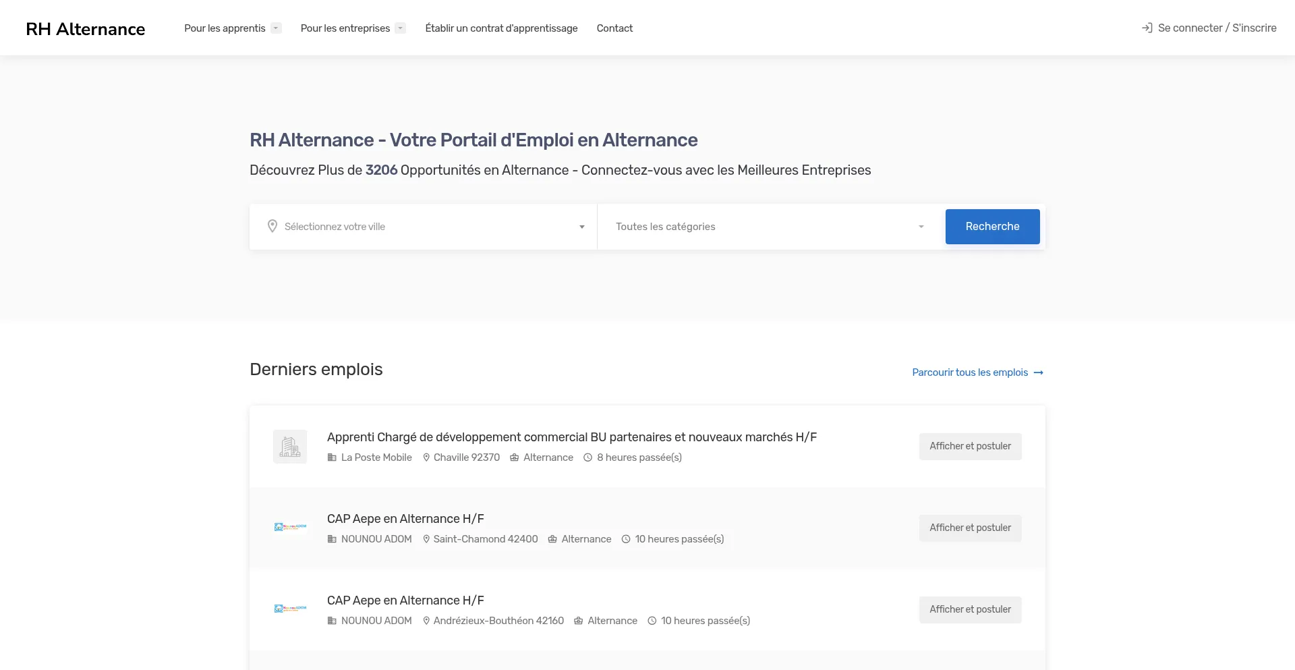Click the arrow next to Parcourir tous les emplois
1295x670 pixels.
click(1039, 372)
